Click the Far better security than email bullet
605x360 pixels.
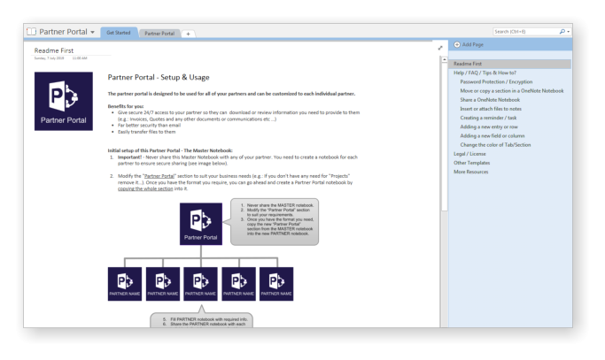149,126
